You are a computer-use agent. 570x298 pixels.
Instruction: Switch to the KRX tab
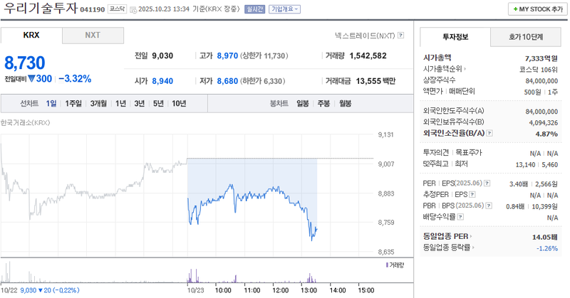[31, 36]
